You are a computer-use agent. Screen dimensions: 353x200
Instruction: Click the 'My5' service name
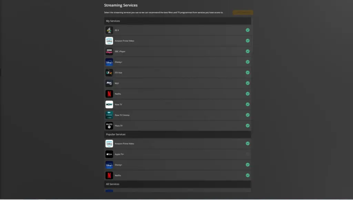pos(117,83)
